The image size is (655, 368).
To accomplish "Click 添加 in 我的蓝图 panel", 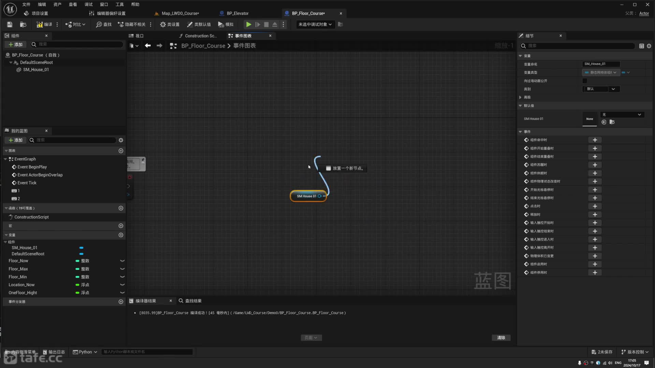I will (15, 140).
